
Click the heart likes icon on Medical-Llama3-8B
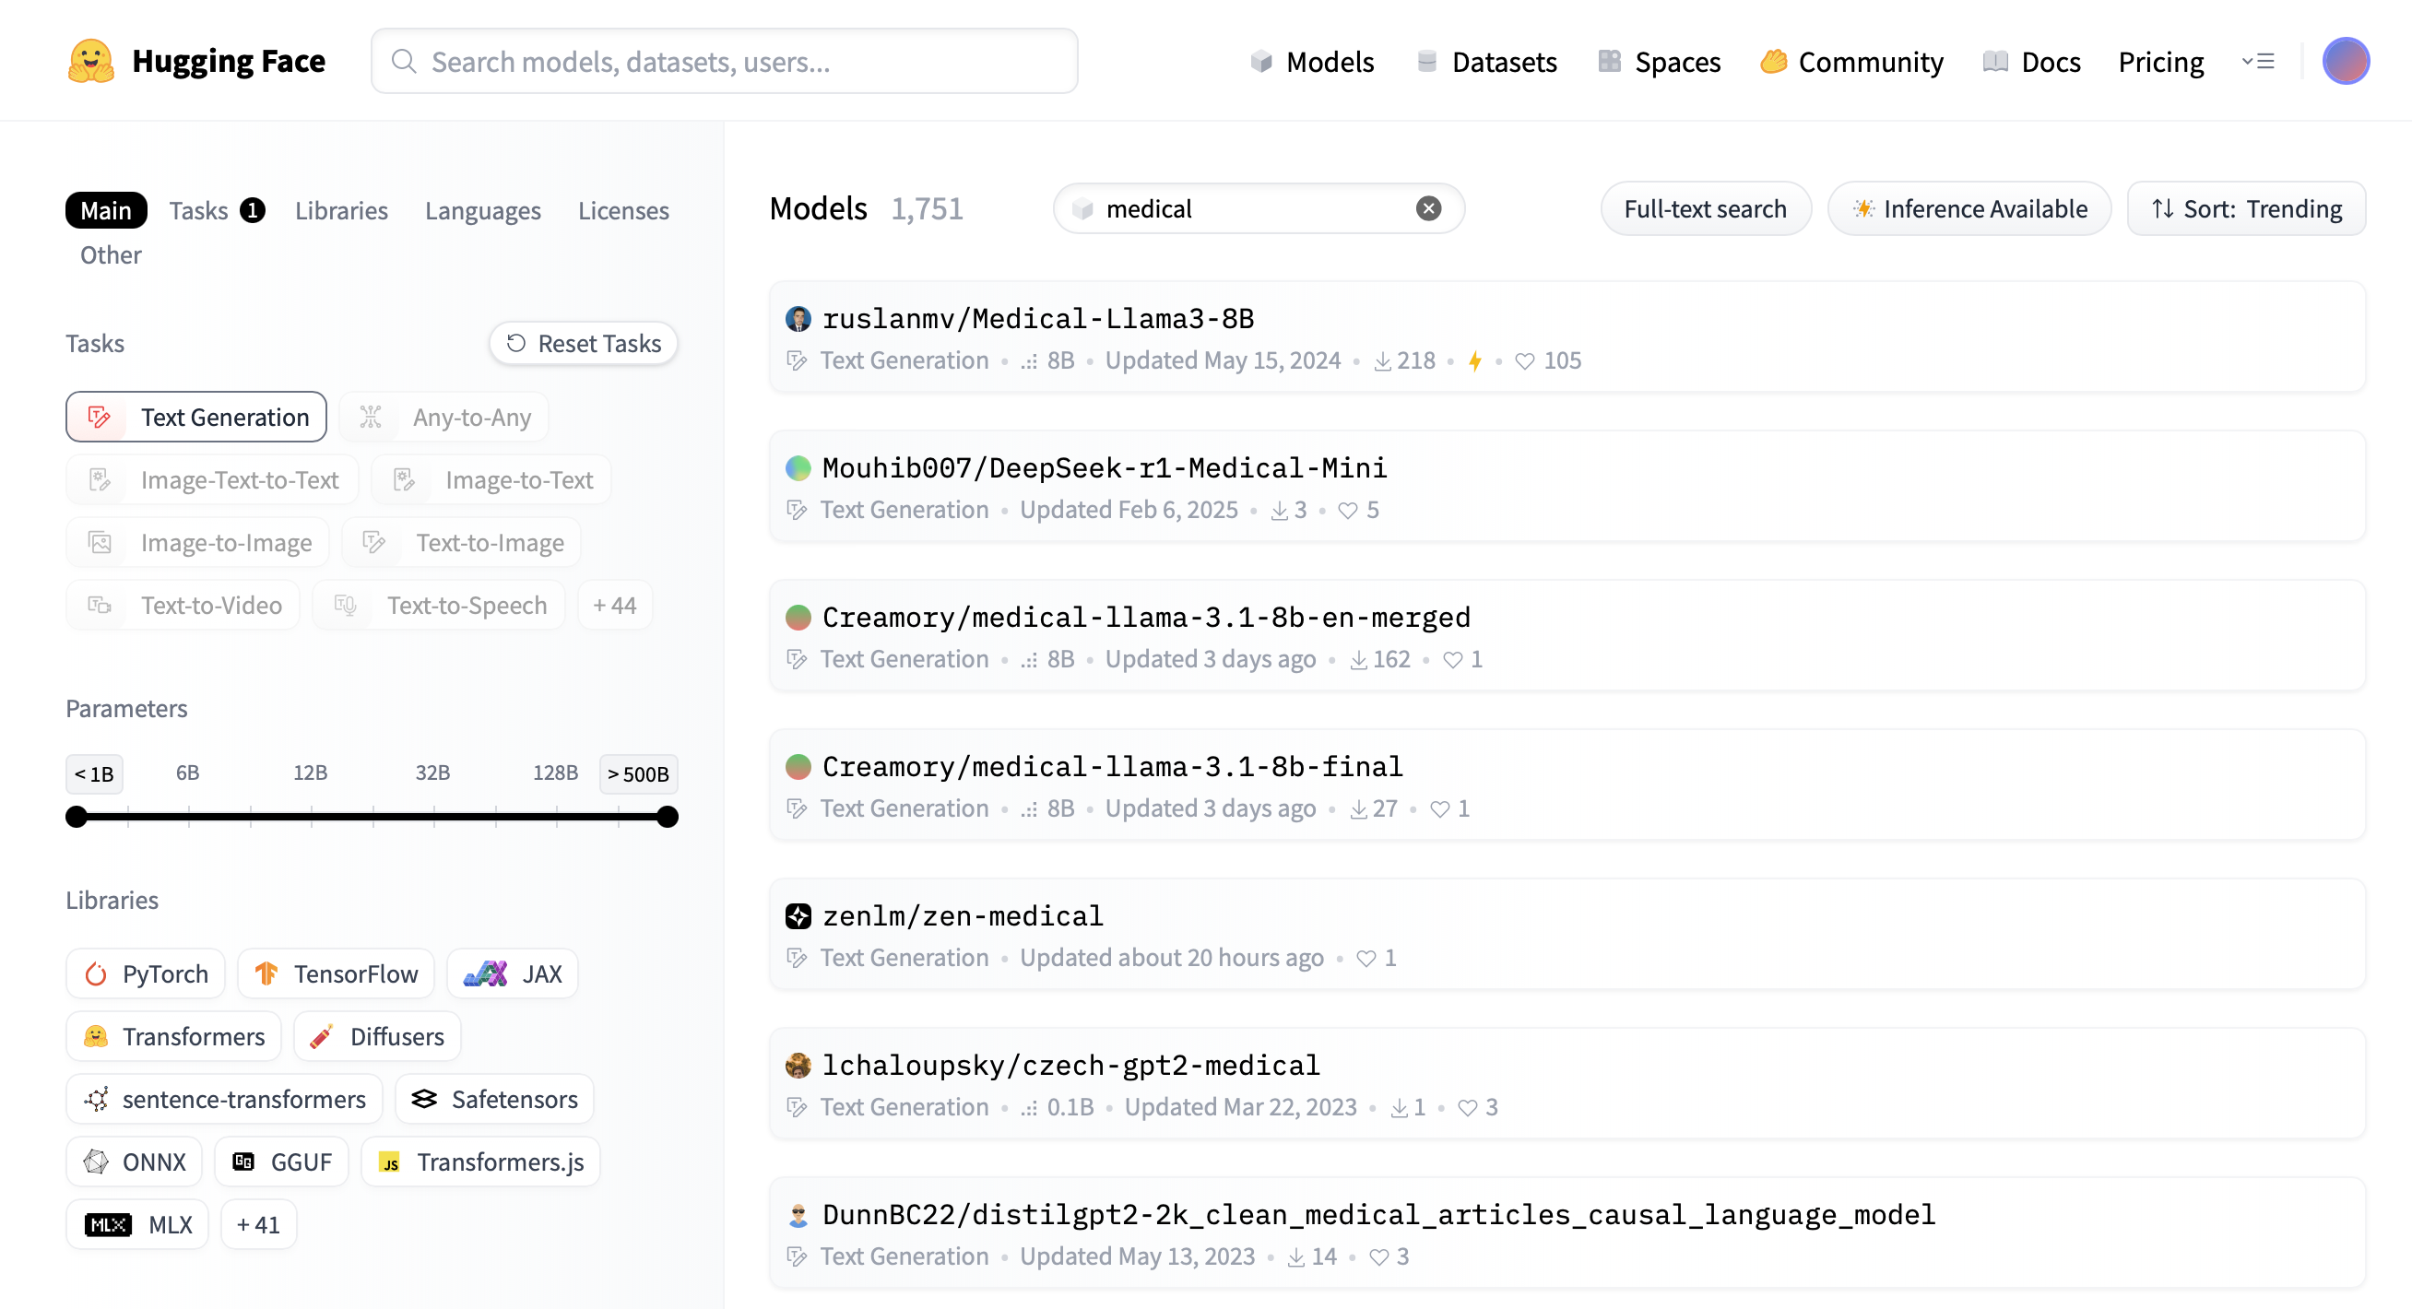[1524, 361]
